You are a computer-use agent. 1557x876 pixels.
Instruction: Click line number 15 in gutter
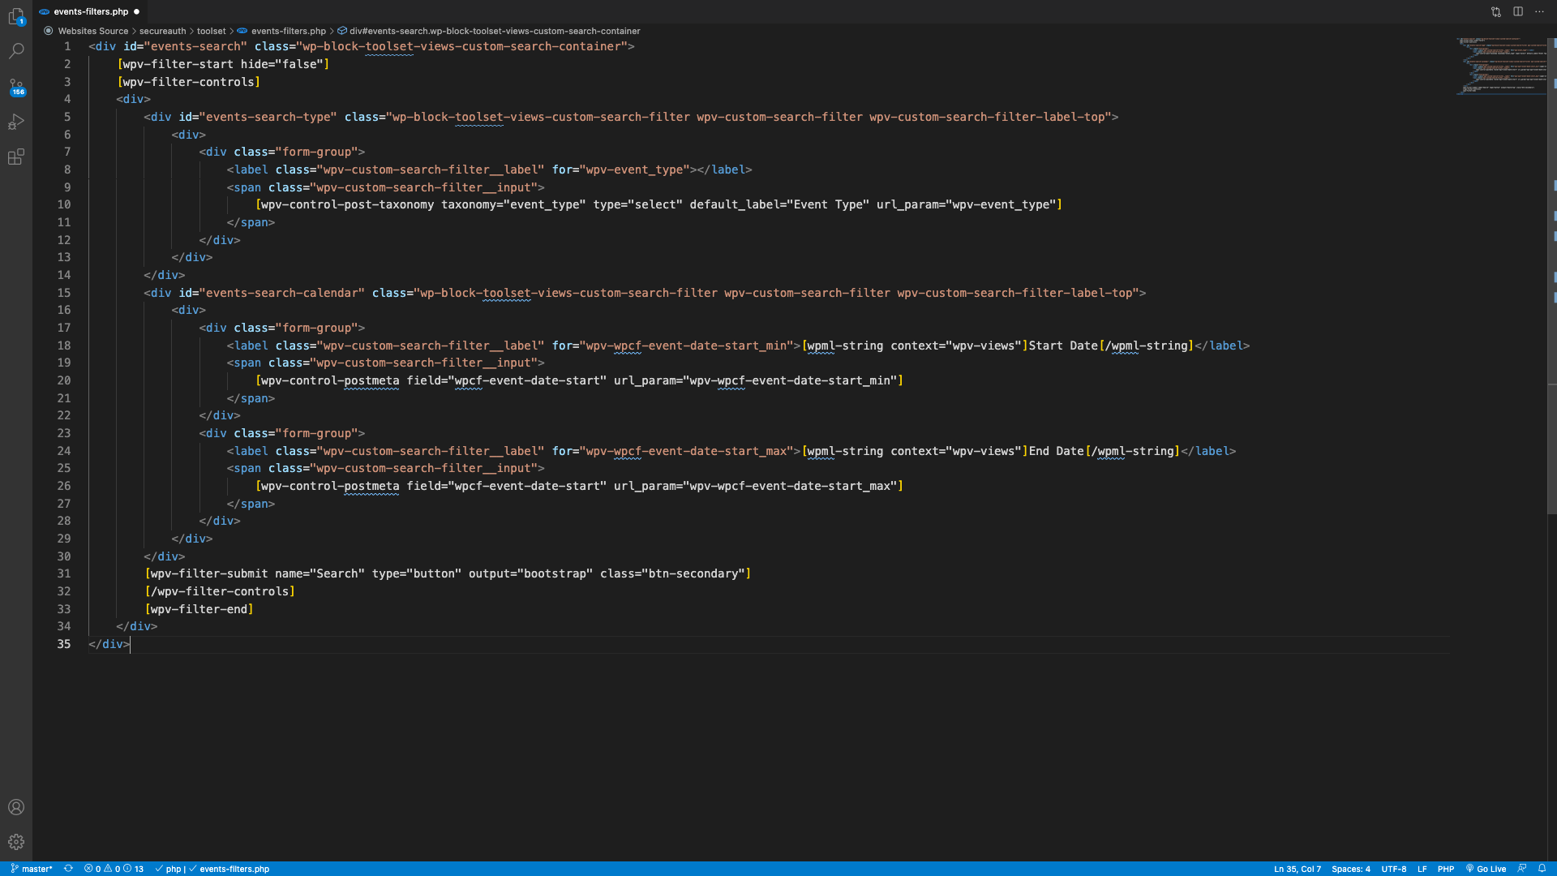tap(64, 293)
